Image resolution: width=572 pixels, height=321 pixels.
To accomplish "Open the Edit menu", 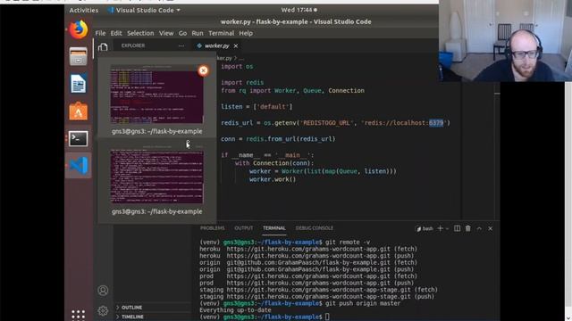I will [x=116, y=33].
